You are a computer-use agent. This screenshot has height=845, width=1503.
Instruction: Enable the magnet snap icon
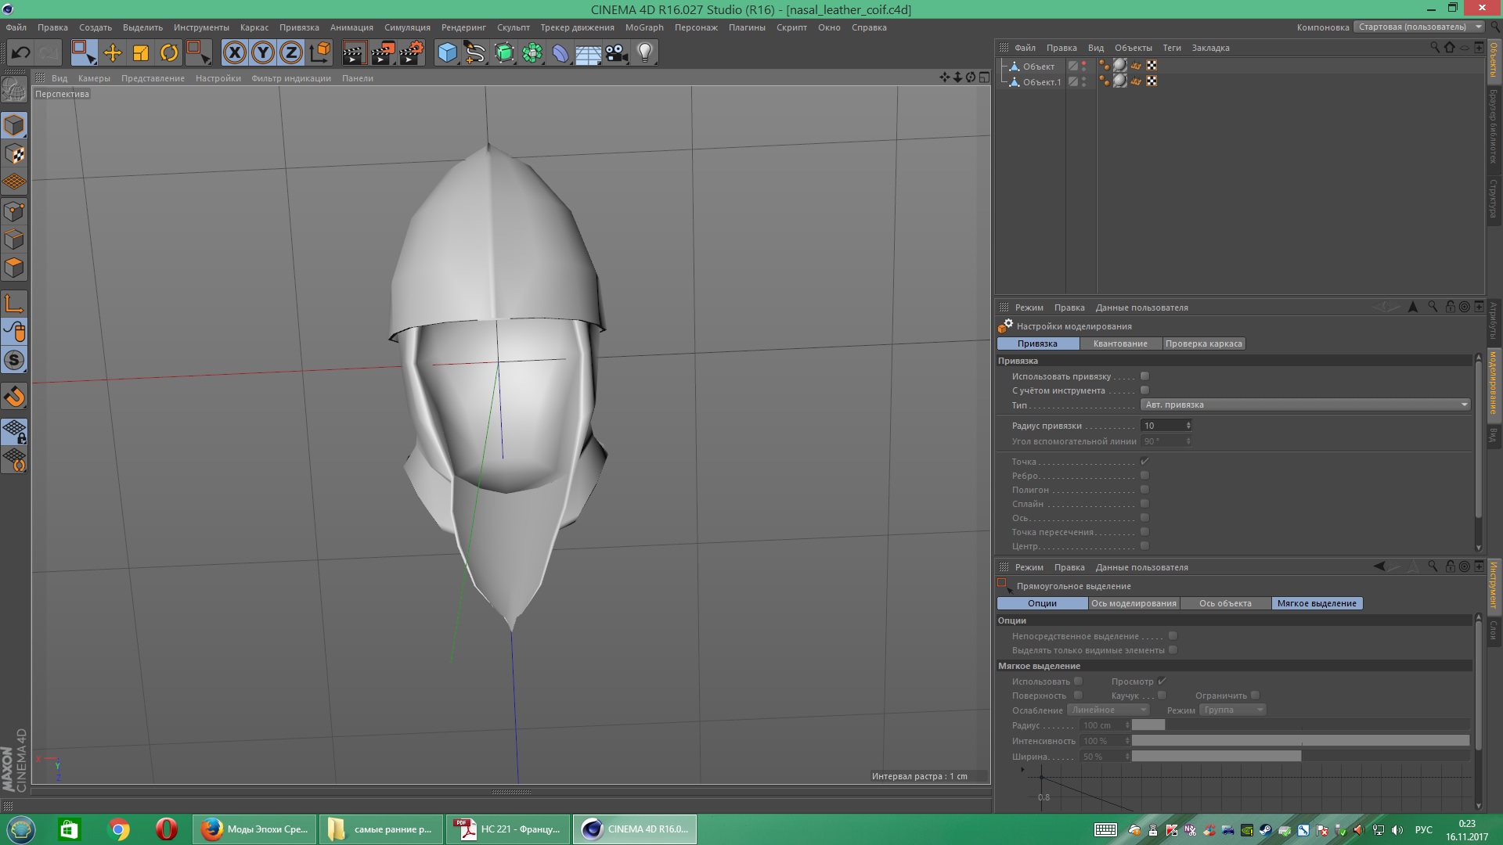coord(15,397)
